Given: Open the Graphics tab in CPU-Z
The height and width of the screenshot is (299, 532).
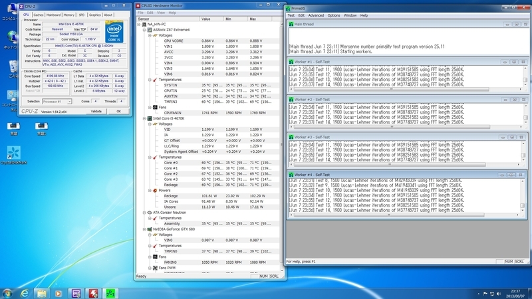Looking at the screenshot, I should [94, 15].
